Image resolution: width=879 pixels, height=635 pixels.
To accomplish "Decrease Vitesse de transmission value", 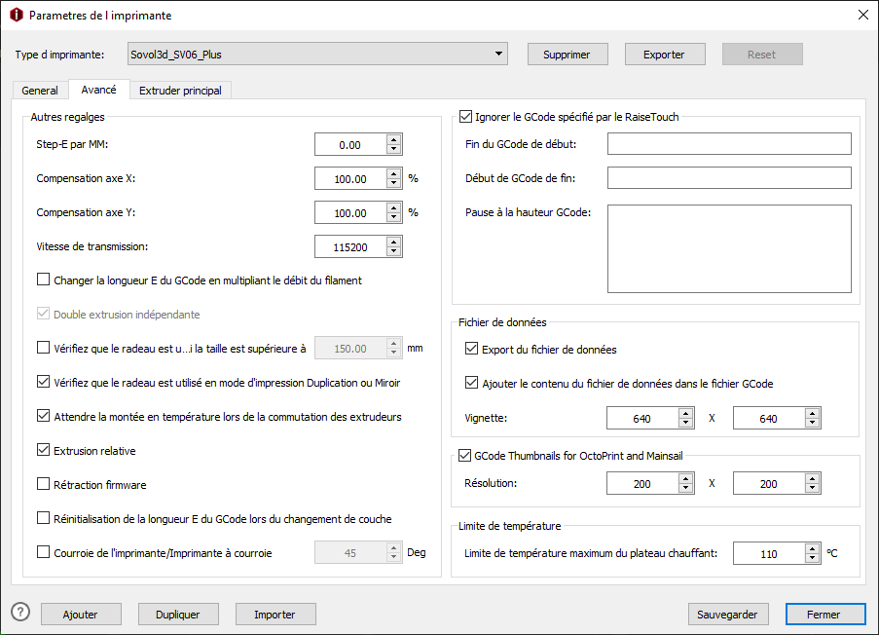I will tap(394, 251).
